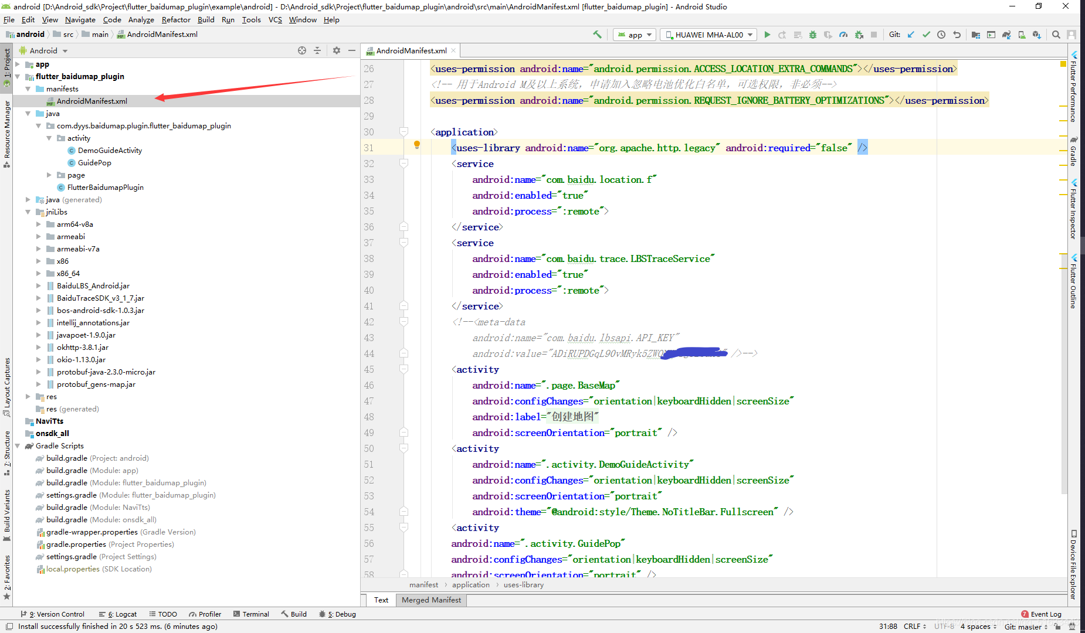Select the Text editor tab
This screenshot has width=1085, height=633.
pos(381,600)
